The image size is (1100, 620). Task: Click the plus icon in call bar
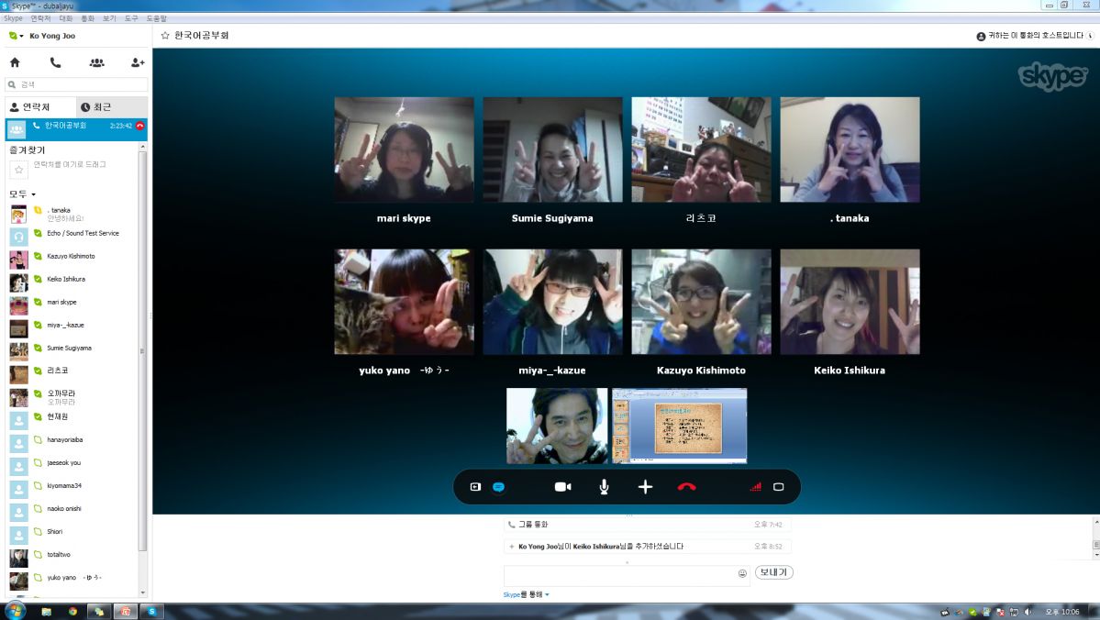click(x=645, y=487)
